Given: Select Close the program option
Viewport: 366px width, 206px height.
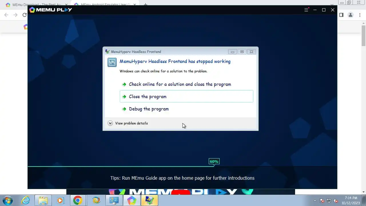Looking at the screenshot, I should click(x=186, y=96).
